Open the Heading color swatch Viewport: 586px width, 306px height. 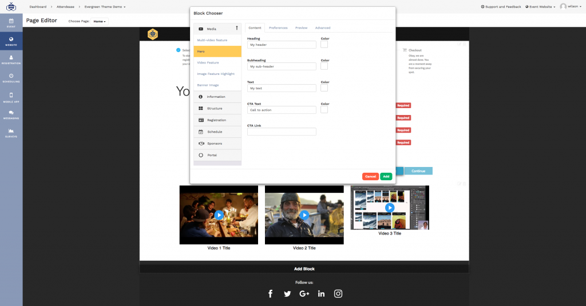[x=324, y=45]
